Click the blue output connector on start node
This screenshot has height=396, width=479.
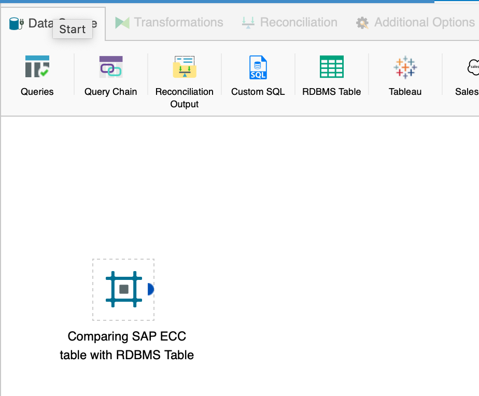click(150, 289)
